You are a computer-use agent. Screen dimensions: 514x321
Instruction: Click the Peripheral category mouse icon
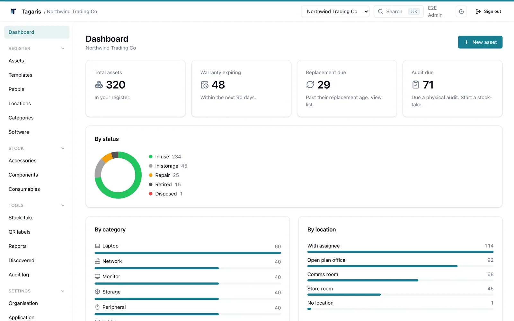click(97, 307)
